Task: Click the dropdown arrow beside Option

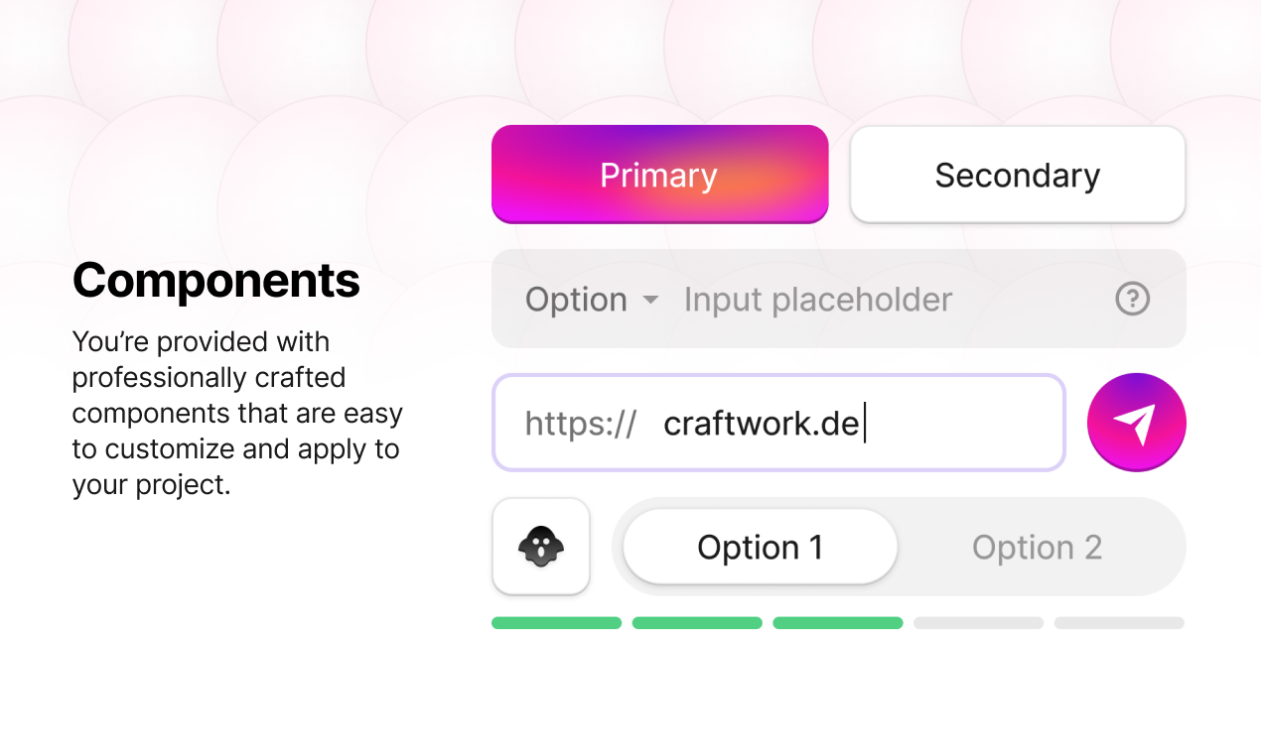Action: (650, 300)
